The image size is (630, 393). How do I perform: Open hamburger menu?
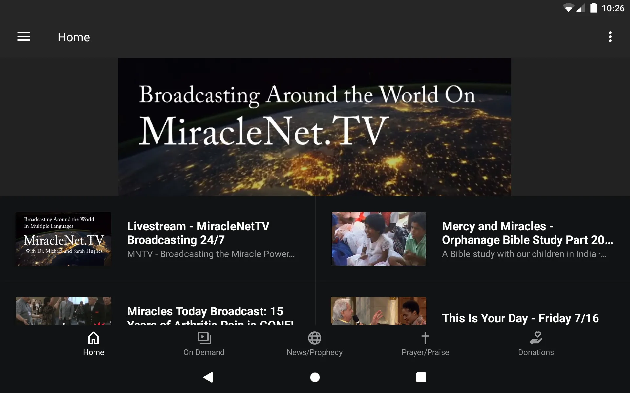coord(23,37)
